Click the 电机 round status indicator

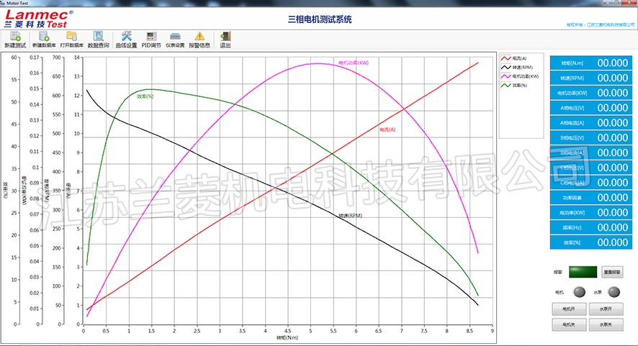click(578, 292)
